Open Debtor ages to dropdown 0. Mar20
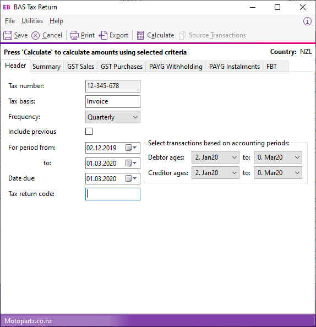Image resolution: width=316 pixels, height=327 pixels. point(278,157)
